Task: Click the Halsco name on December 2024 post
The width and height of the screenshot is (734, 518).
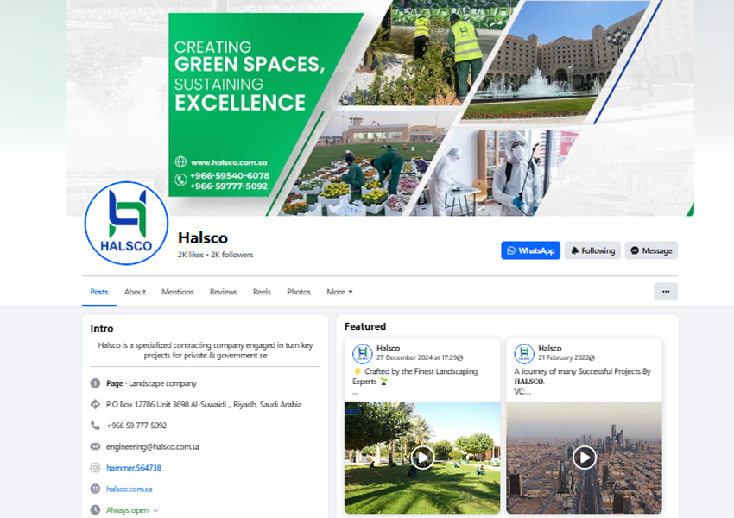Action: [x=388, y=348]
